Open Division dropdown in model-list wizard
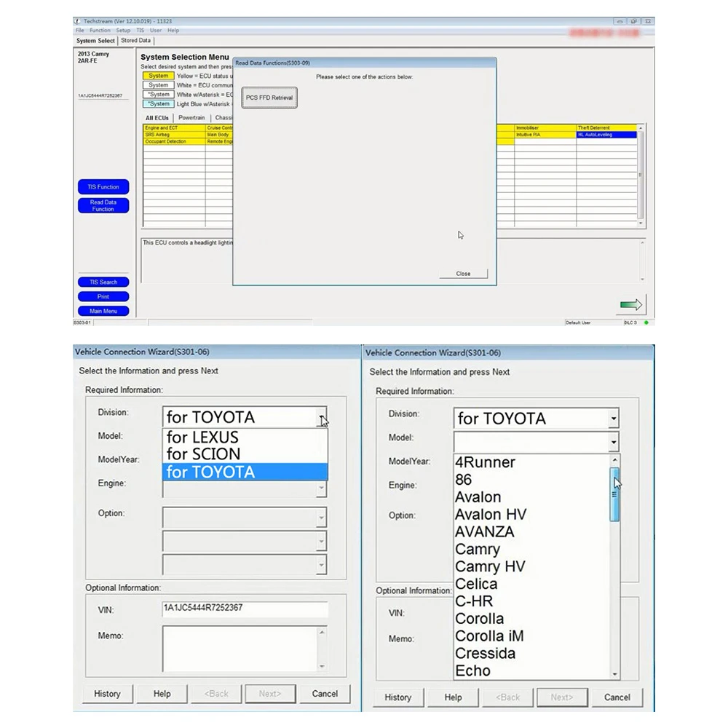Viewport: 728px width, 728px height. (x=613, y=419)
